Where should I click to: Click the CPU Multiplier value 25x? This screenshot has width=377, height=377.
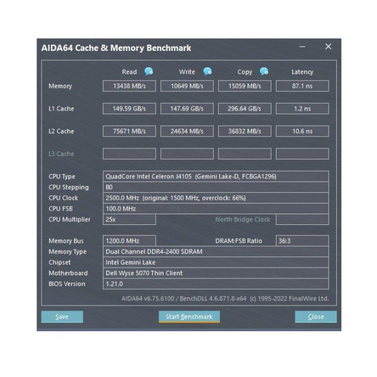(129, 219)
